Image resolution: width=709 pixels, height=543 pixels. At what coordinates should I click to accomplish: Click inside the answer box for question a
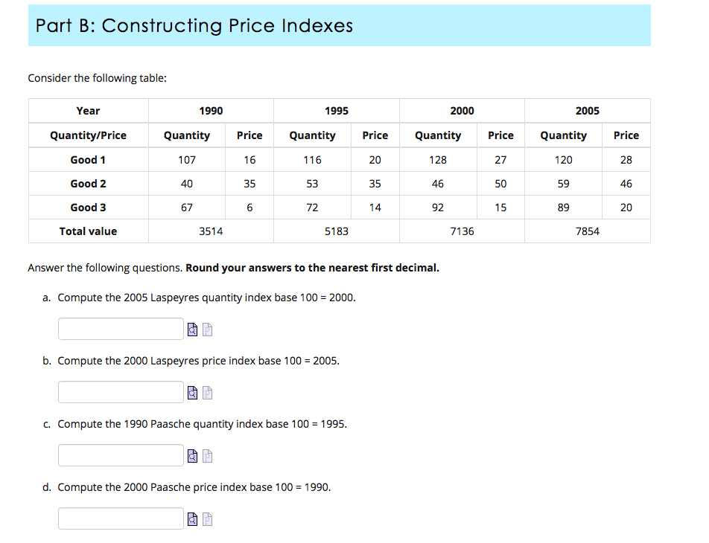(x=120, y=328)
